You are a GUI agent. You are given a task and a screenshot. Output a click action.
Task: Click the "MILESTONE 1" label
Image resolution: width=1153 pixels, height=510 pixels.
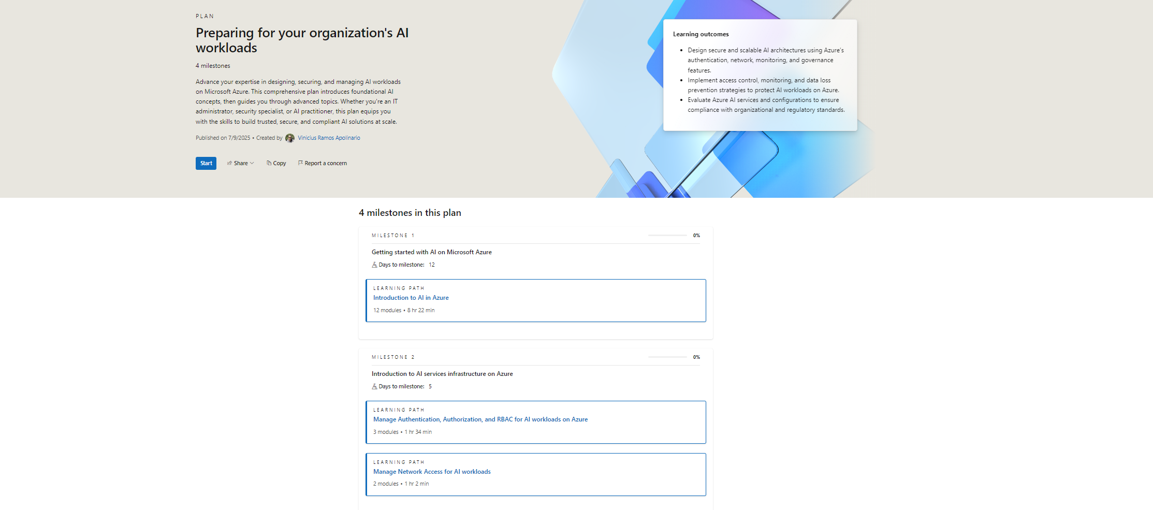(393, 236)
